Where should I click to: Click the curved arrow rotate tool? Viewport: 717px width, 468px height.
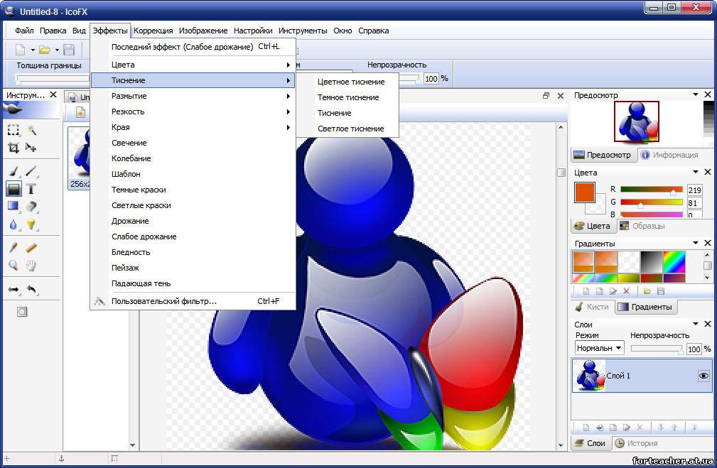[x=31, y=289]
